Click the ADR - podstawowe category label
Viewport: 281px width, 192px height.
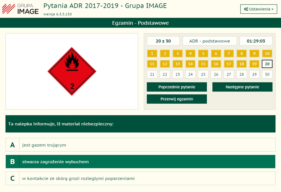(x=209, y=41)
